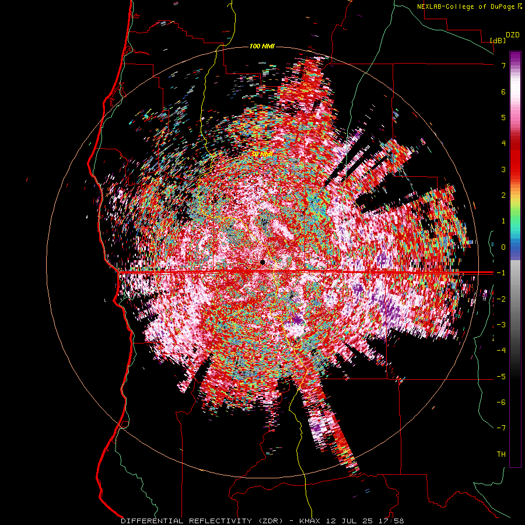The width and height of the screenshot is (525, 525).
Task: Click the TH threshold label on scale
Action: click(501, 454)
